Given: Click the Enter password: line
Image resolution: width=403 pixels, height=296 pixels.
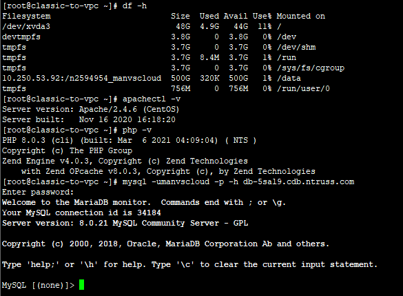Looking at the screenshot, I should [38, 192].
